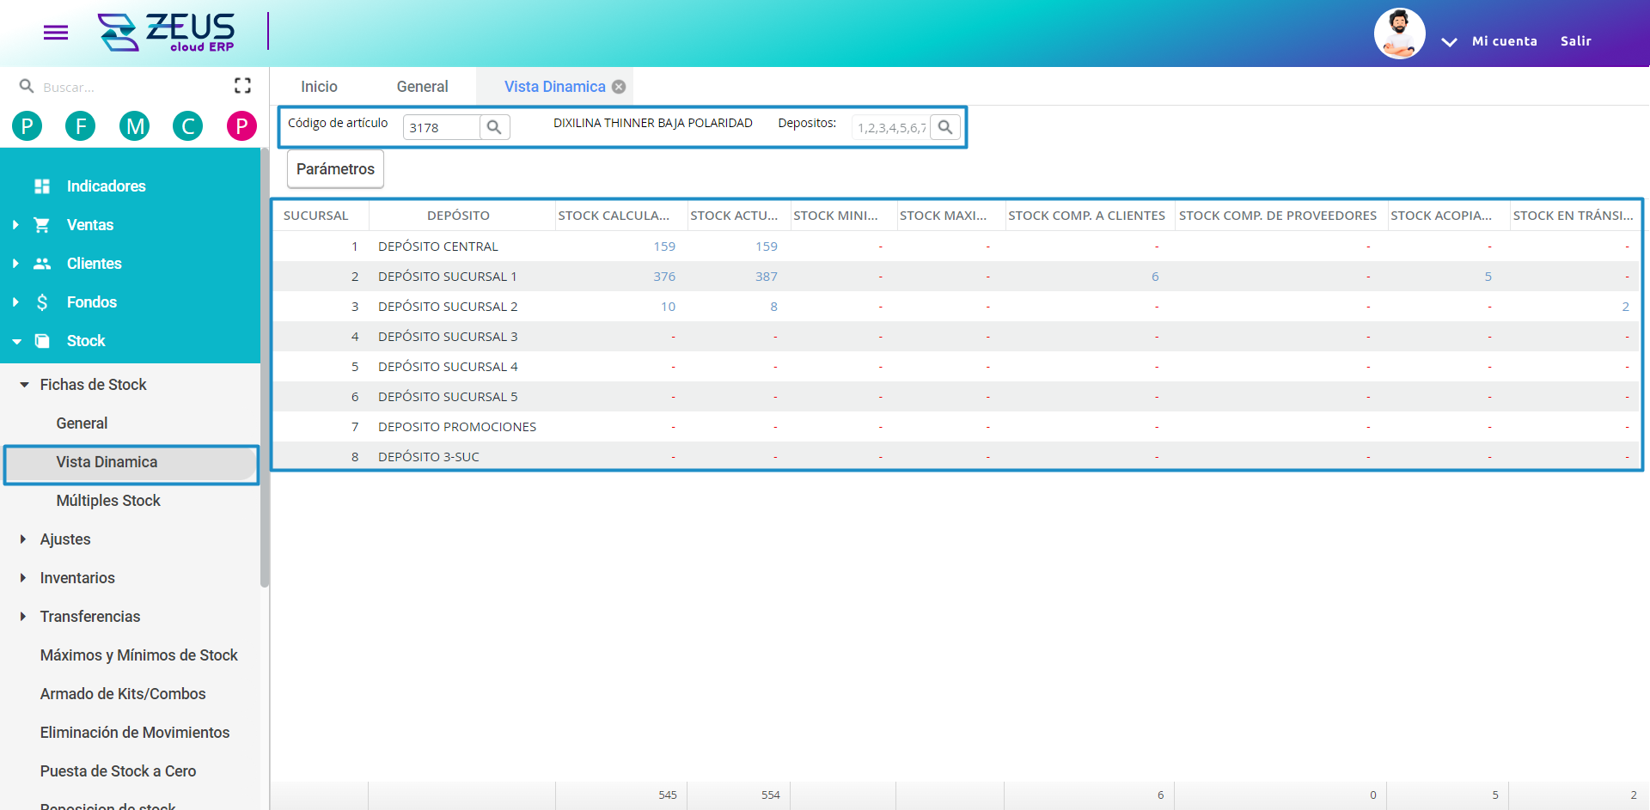Open the hamburger navigation menu

pyautogui.click(x=55, y=33)
